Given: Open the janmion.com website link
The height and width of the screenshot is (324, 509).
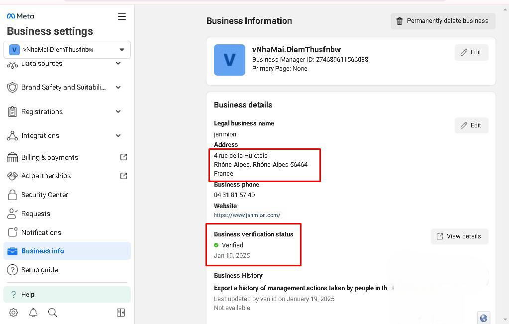Looking at the screenshot, I should (x=247, y=215).
